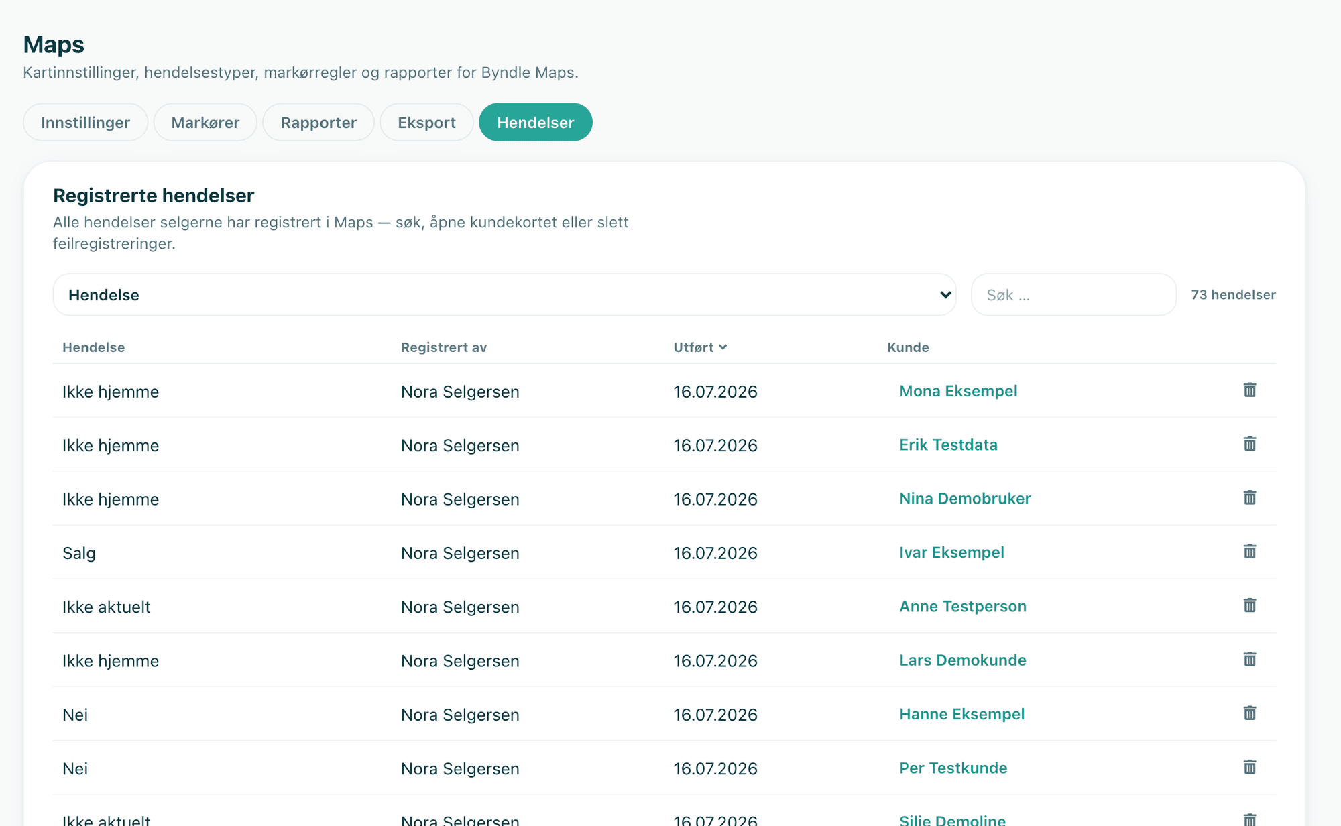Click 'Nei' in the Per Testkunde row
The image size is (1341, 826).
click(75, 768)
